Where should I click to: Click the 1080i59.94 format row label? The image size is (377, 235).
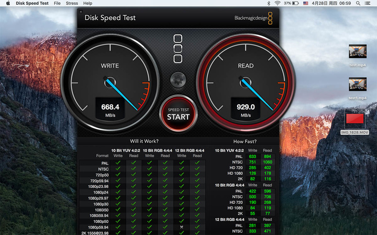(x=99, y=216)
